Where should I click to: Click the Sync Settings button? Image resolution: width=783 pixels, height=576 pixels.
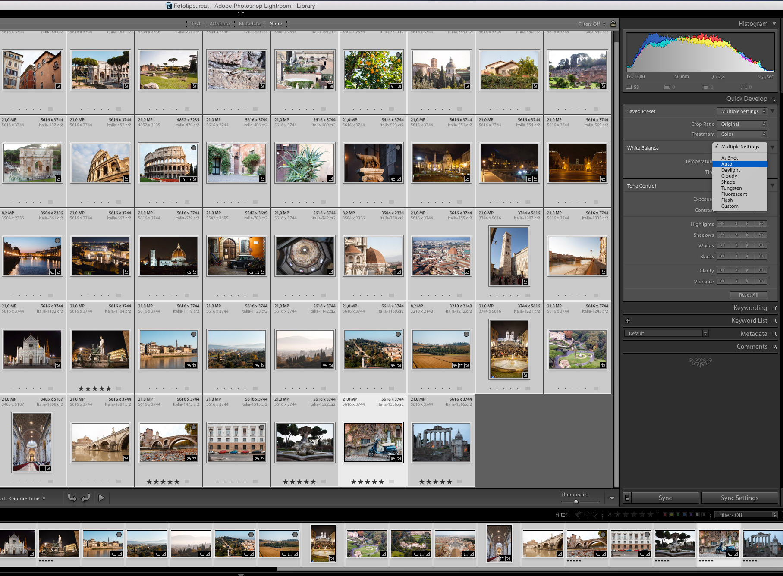(x=739, y=498)
